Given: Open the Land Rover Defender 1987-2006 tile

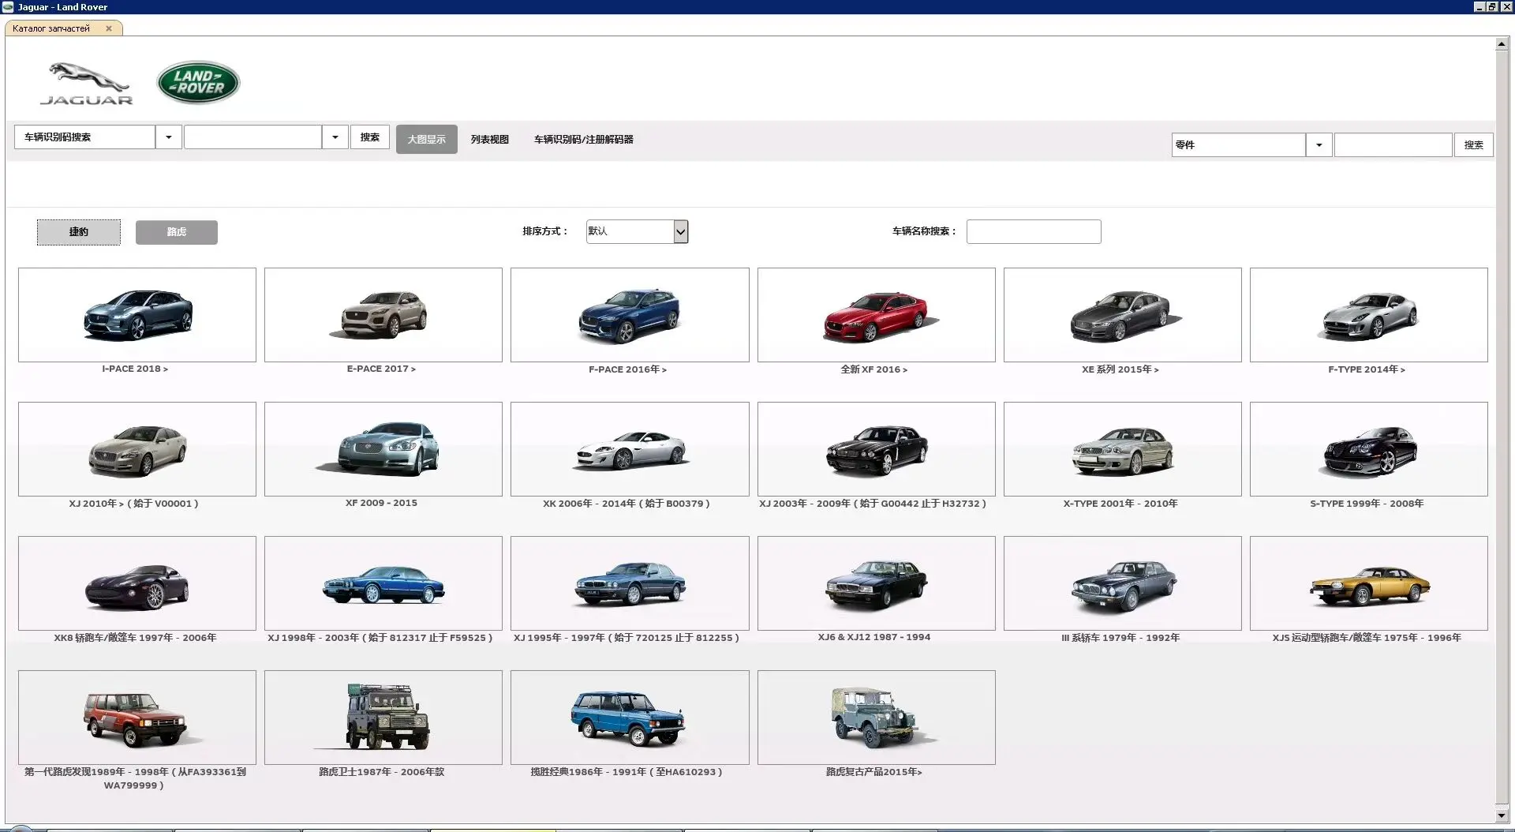Looking at the screenshot, I should click(x=383, y=718).
